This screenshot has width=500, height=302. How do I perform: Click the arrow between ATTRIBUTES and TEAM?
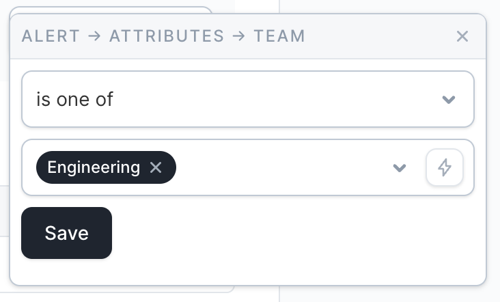[239, 36]
